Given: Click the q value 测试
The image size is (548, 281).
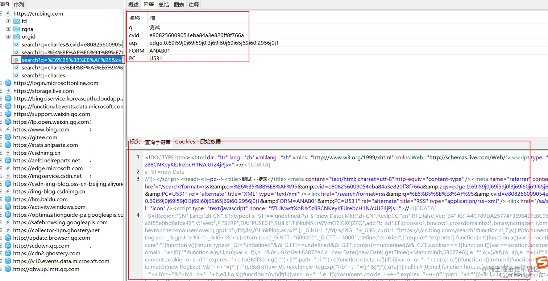Looking at the screenshot, I should (155, 27).
